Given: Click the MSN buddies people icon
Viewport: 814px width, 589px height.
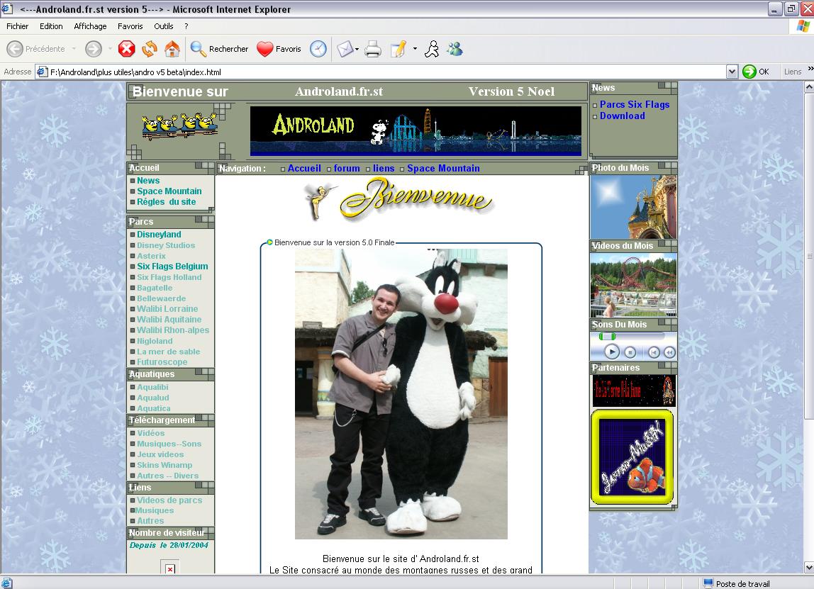Looking at the screenshot, I should pos(455,49).
